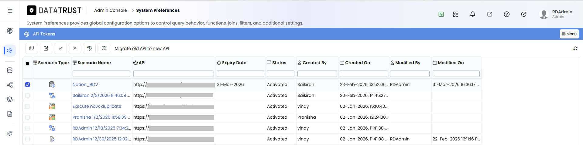Open the target dashboard sidebar icon
The width and height of the screenshot is (583, 145).
pos(10,31)
